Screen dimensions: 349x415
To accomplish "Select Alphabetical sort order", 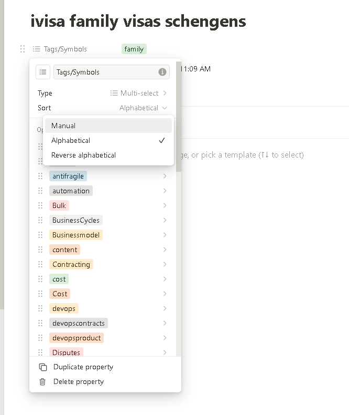I will (108, 140).
